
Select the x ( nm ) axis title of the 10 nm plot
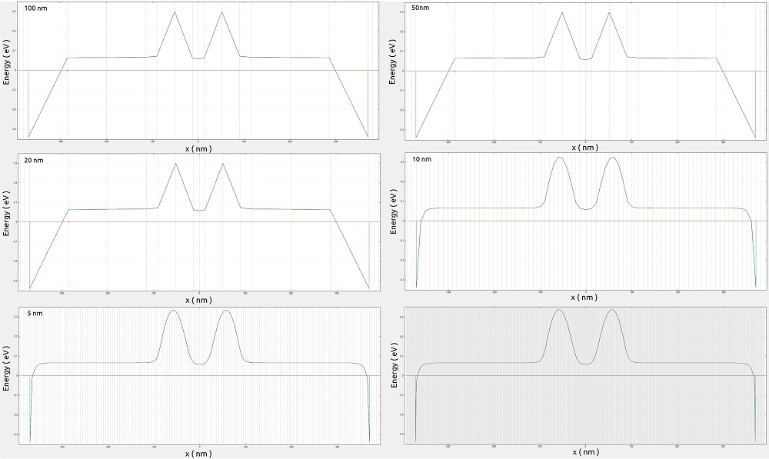585,298
